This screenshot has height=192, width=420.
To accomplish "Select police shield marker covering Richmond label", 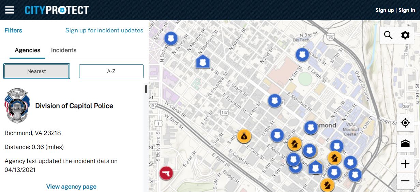I will pyautogui.click(x=311, y=128).
